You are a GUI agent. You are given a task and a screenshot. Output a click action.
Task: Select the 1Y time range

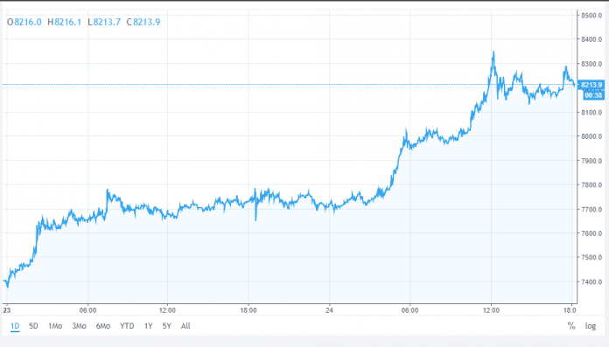coord(149,326)
